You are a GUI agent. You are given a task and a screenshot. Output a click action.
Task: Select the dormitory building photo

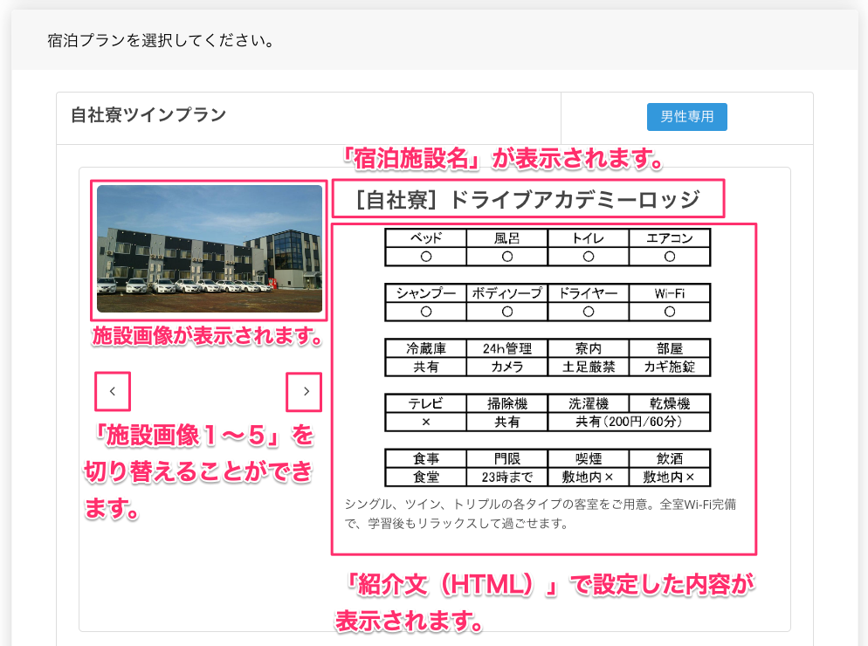[x=210, y=249]
